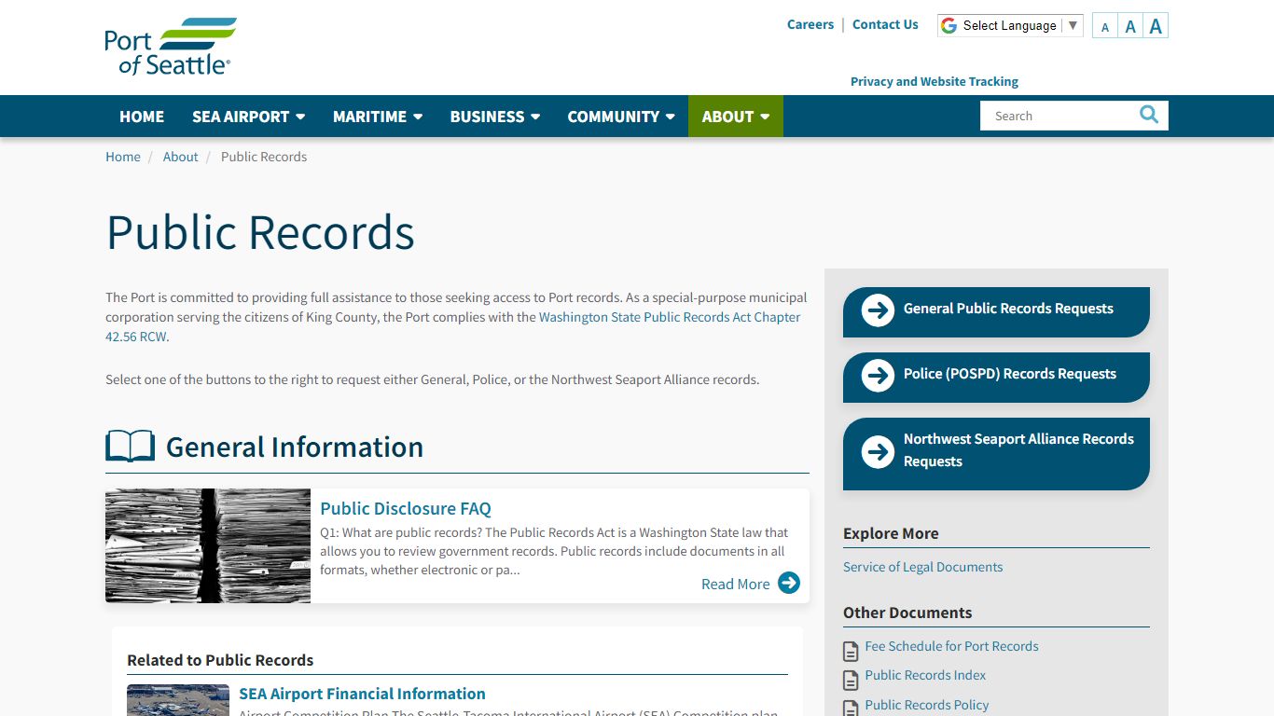
Task: Open the Public Disclosure FAQ title
Action: coord(406,509)
